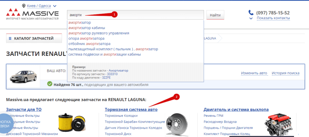Open Дисковой Тормозной Механизм link
The width and height of the screenshot is (309, 137).
tap(32, 134)
